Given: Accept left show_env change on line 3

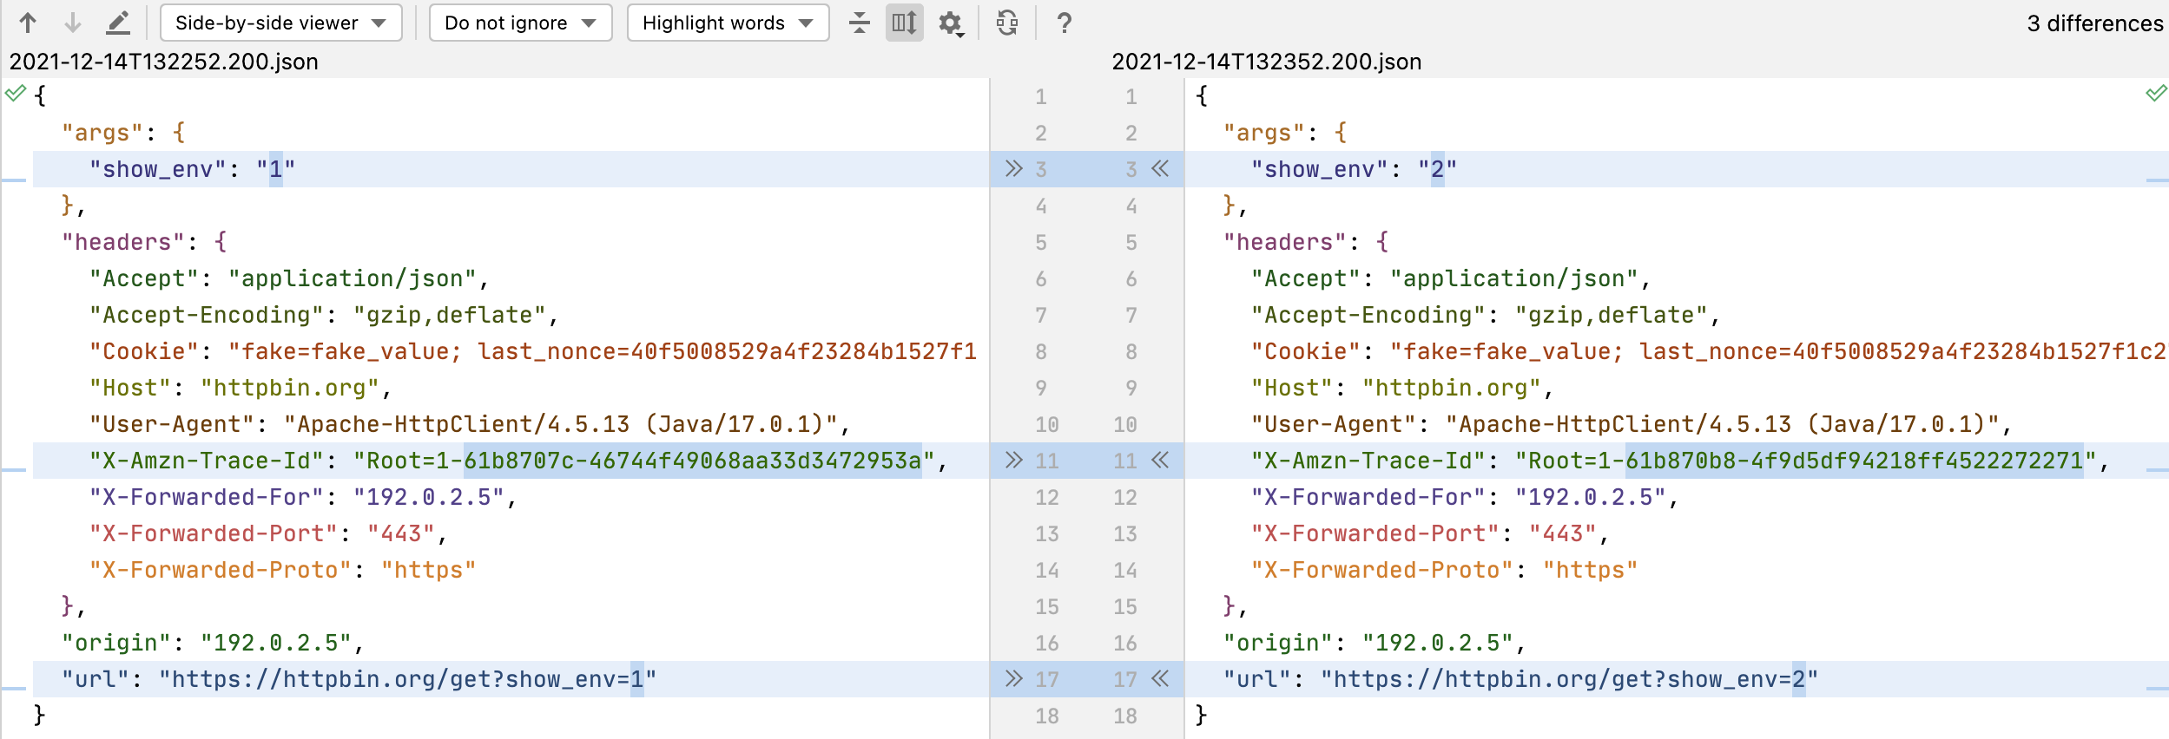Looking at the screenshot, I should click(x=1013, y=168).
